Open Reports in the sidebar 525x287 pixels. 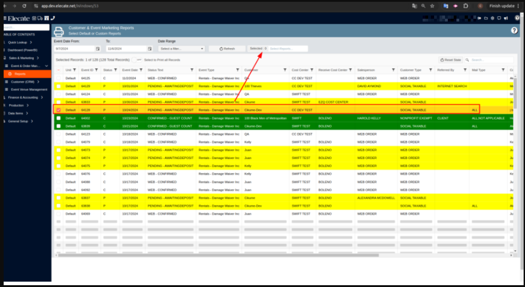(20, 74)
